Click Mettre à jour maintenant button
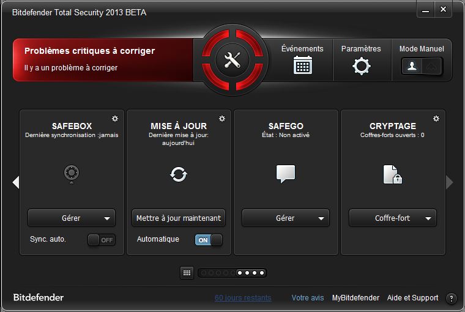 pos(179,218)
